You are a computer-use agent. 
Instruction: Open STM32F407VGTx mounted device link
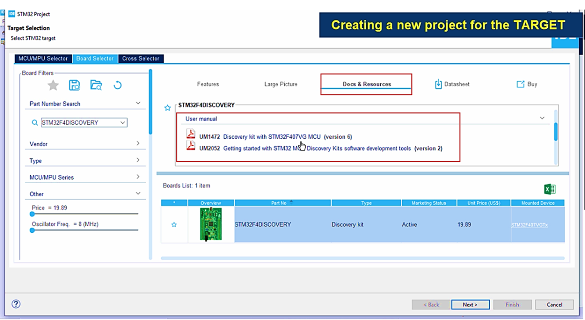click(x=529, y=225)
